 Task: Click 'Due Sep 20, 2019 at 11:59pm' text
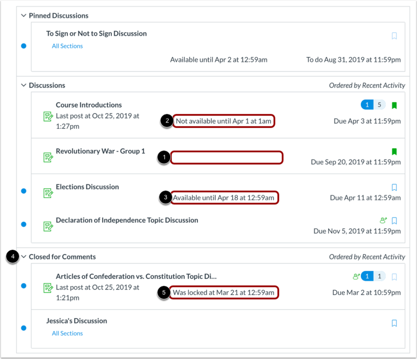[356, 162]
